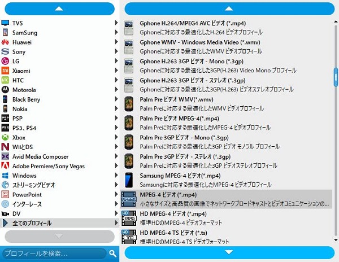339x262 pixels.
Task: Choose Gphone H.263 3GP ビデオ - ステレオ
Action: tap(227, 85)
